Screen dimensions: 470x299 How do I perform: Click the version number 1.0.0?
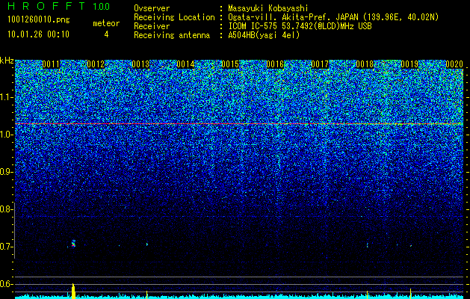point(102,7)
